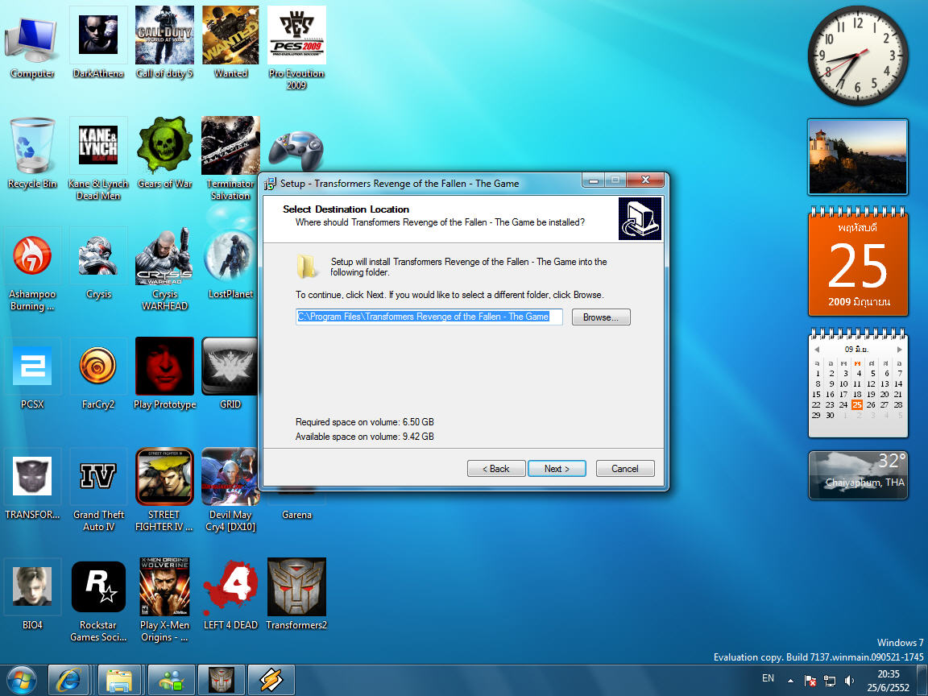Open Internet Explorer from the taskbar

68,680
